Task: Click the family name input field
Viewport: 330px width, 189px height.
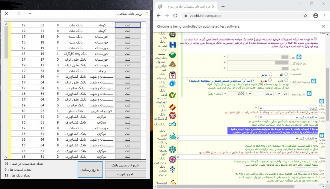Action: (x=258, y=63)
